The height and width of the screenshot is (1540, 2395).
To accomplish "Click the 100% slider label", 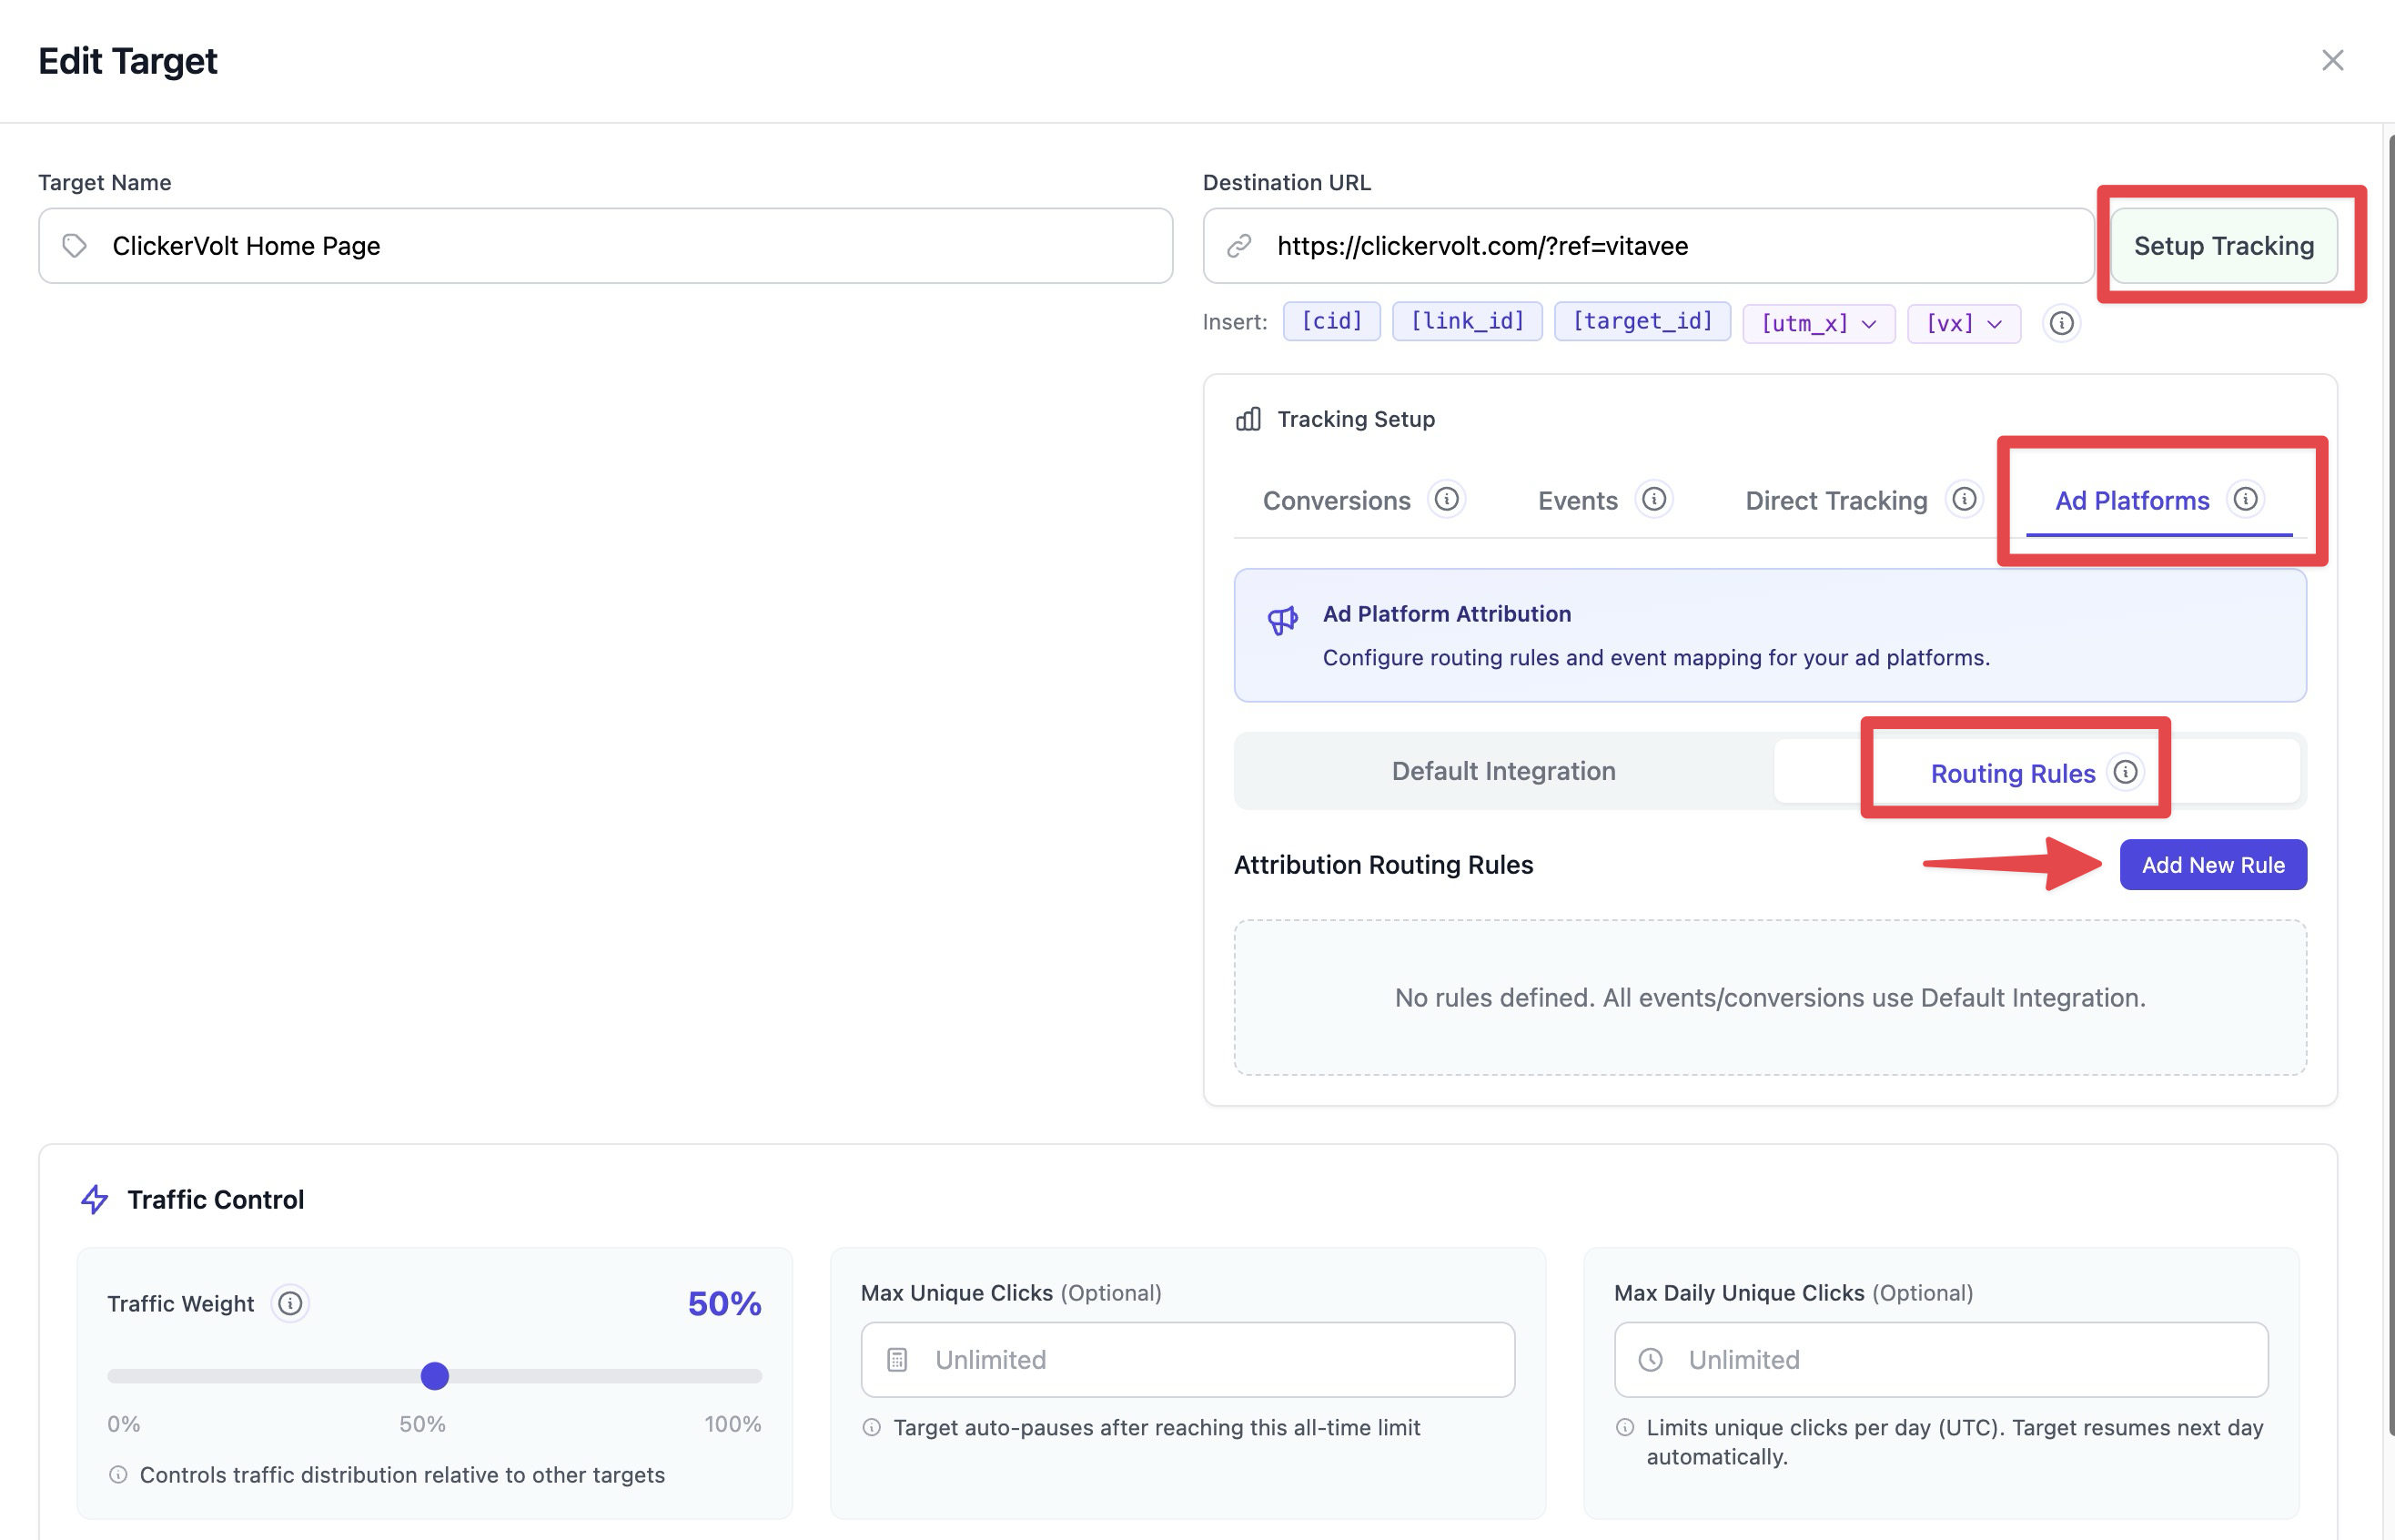I will point(733,1424).
